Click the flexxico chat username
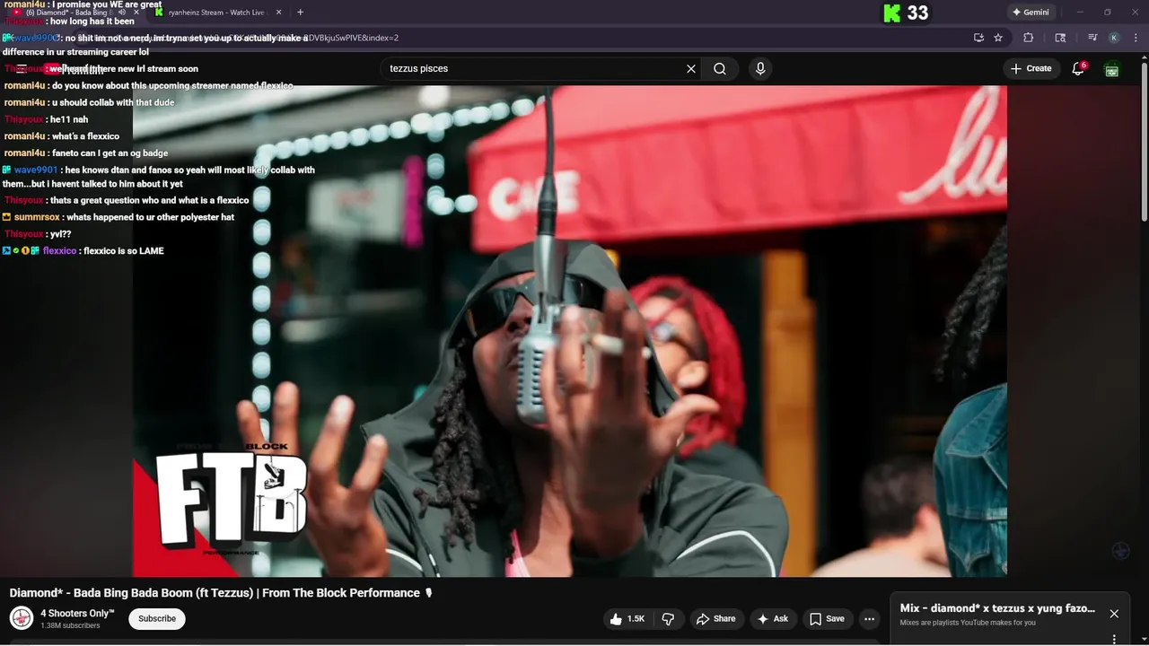1149x646 pixels. tap(60, 251)
